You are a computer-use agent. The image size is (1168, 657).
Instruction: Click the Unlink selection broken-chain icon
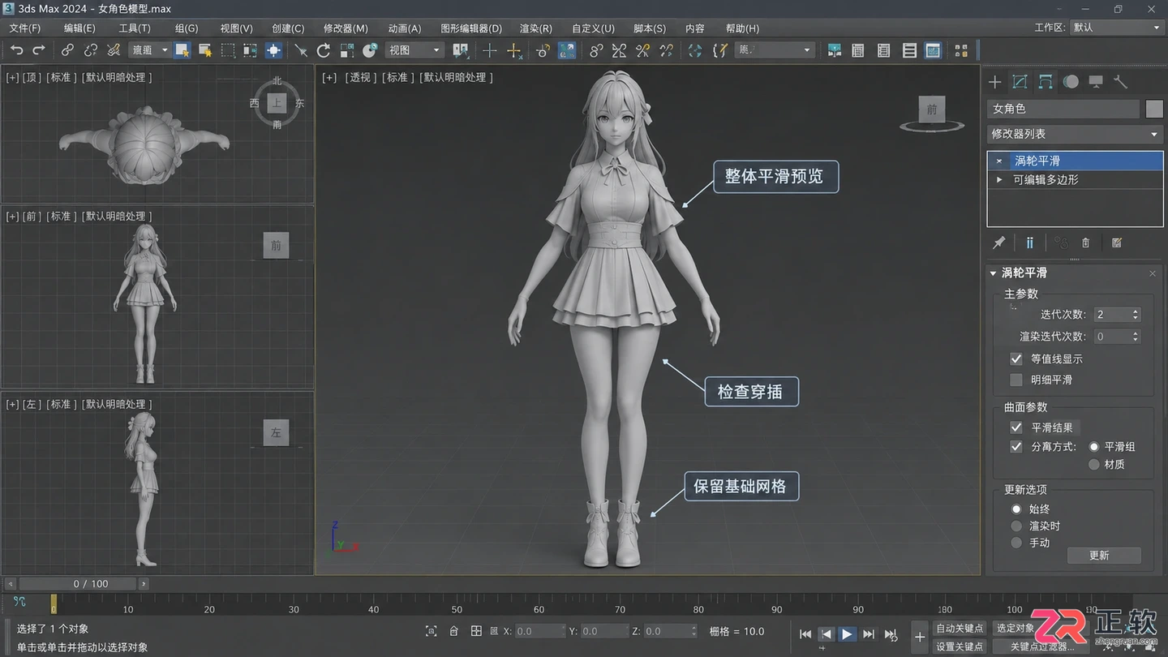tap(91, 50)
